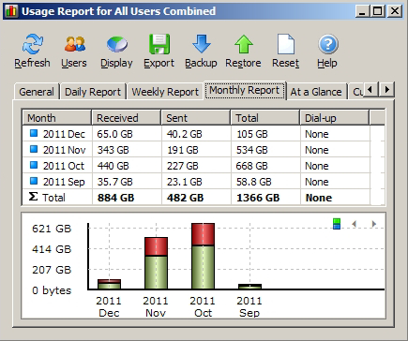408x341 pixels.
Task: Switch to the At a Glance tab
Action: 316,92
